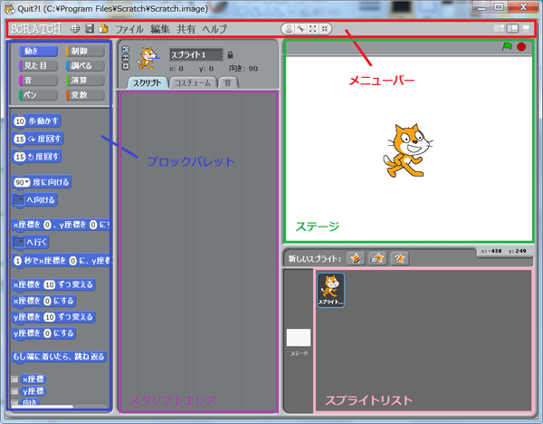Click the SCRATCH logo
Image resolution: width=543 pixels, height=424 pixels.
pyautogui.click(x=36, y=29)
